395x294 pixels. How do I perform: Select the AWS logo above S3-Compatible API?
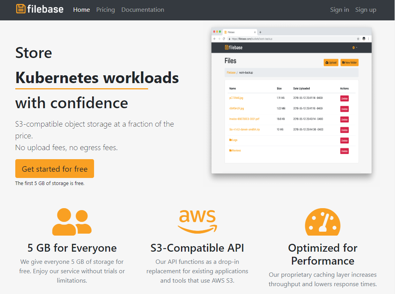coord(197,221)
